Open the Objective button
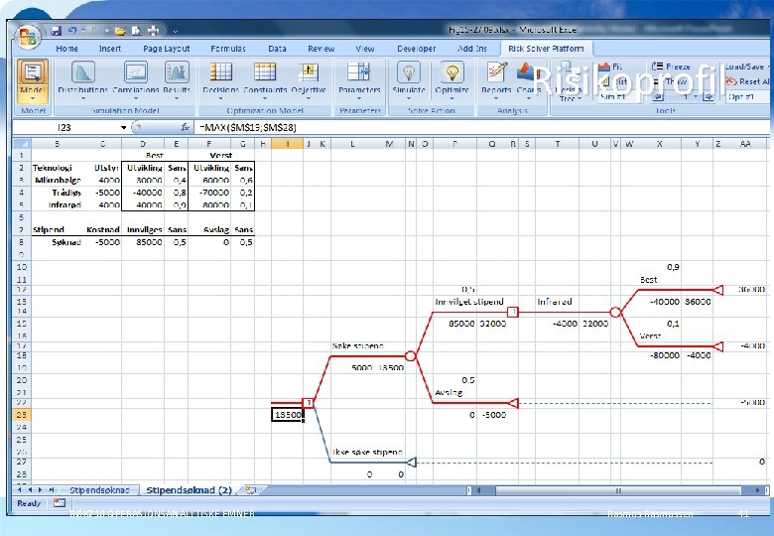Viewport: 774px width, 536px height. (x=309, y=79)
